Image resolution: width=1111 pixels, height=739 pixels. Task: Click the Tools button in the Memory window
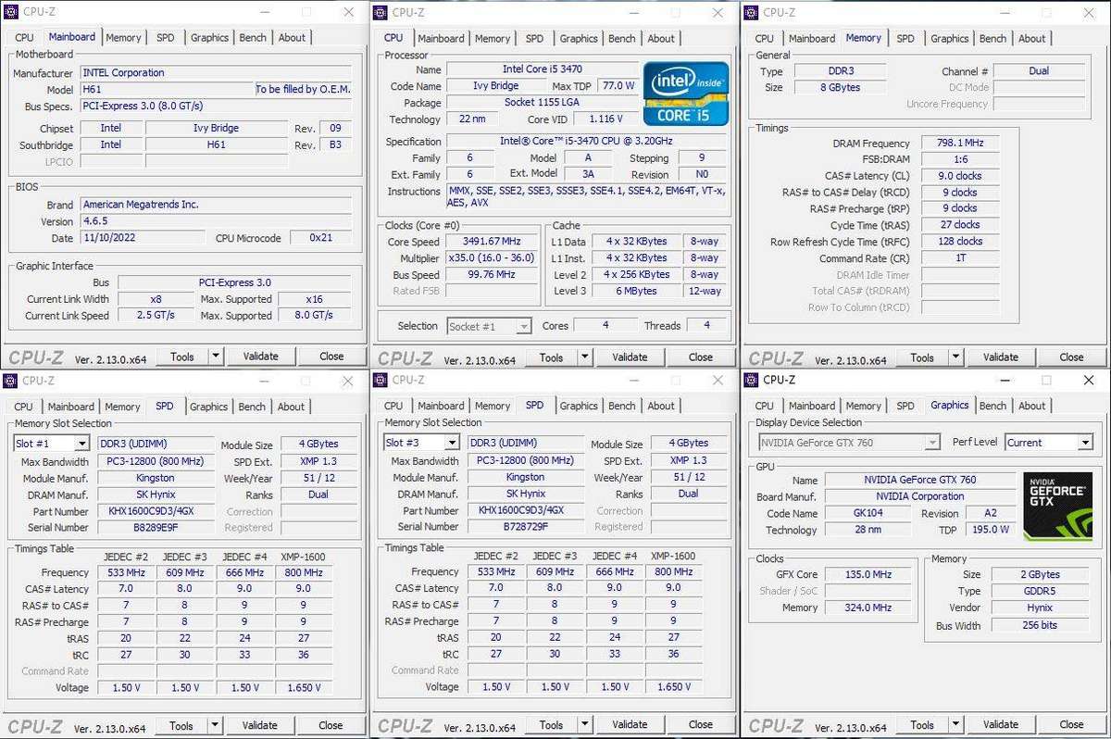[922, 357]
